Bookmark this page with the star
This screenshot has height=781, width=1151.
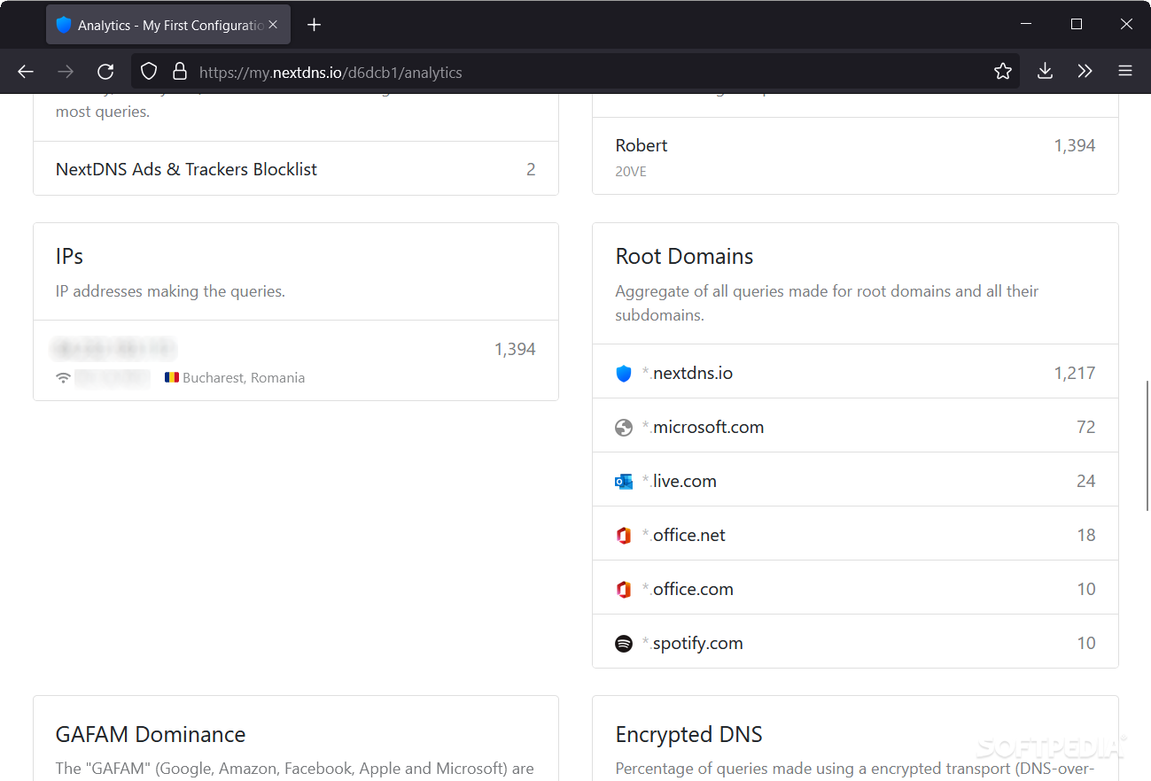[1002, 72]
